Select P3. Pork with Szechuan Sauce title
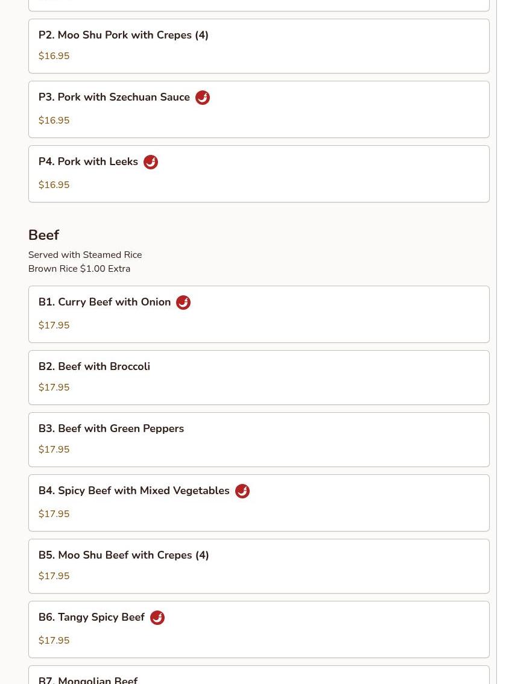509x684 pixels. [114, 97]
